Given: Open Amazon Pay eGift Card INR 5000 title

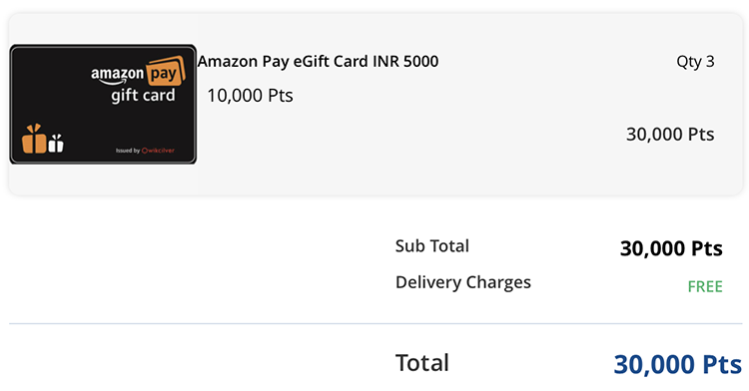Looking at the screenshot, I should pyautogui.click(x=319, y=62).
